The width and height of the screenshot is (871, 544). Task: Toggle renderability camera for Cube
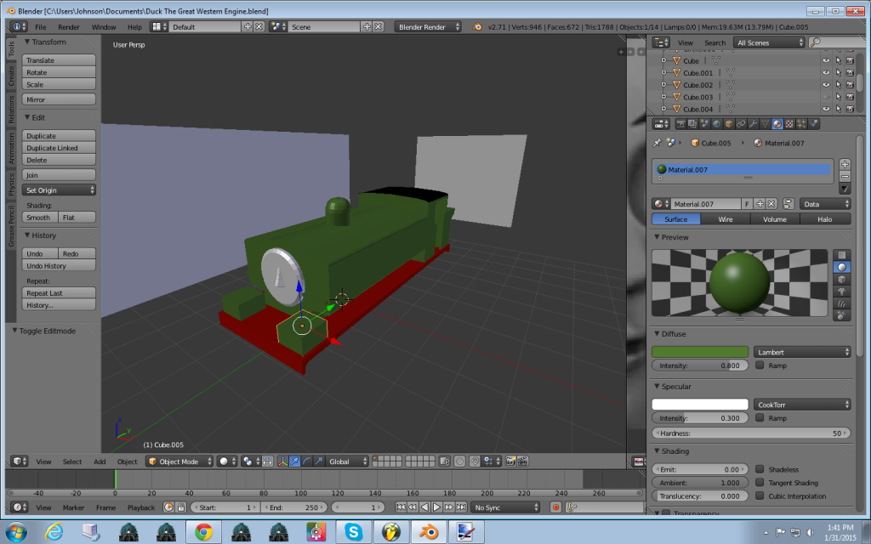click(x=850, y=60)
